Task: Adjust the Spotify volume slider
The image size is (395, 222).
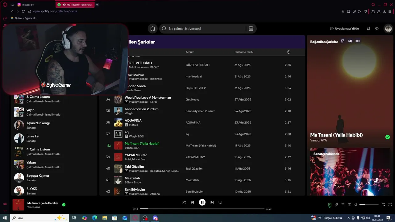Action: tap(369, 205)
